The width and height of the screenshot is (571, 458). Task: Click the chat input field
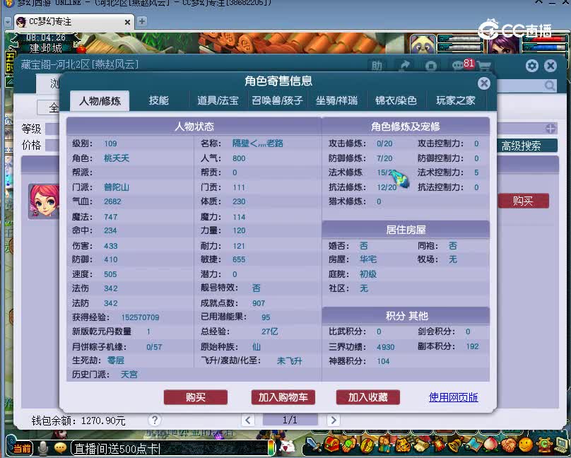pyautogui.click(x=171, y=448)
